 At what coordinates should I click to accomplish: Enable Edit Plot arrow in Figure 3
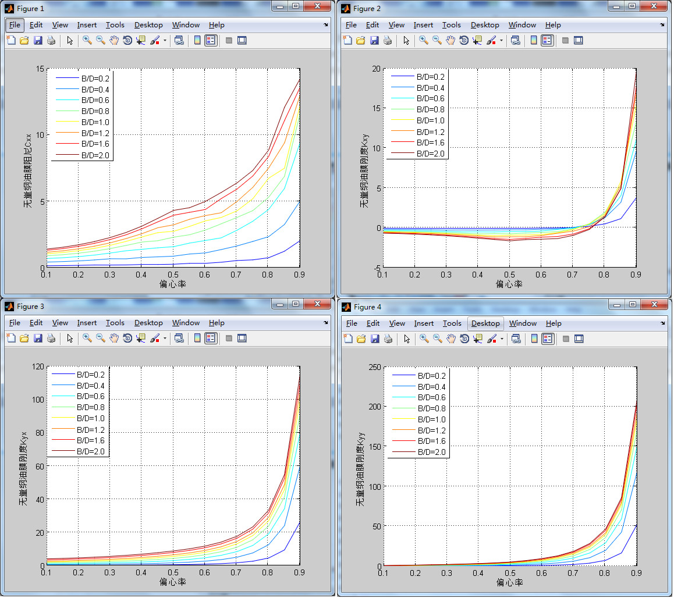pos(70,338)
